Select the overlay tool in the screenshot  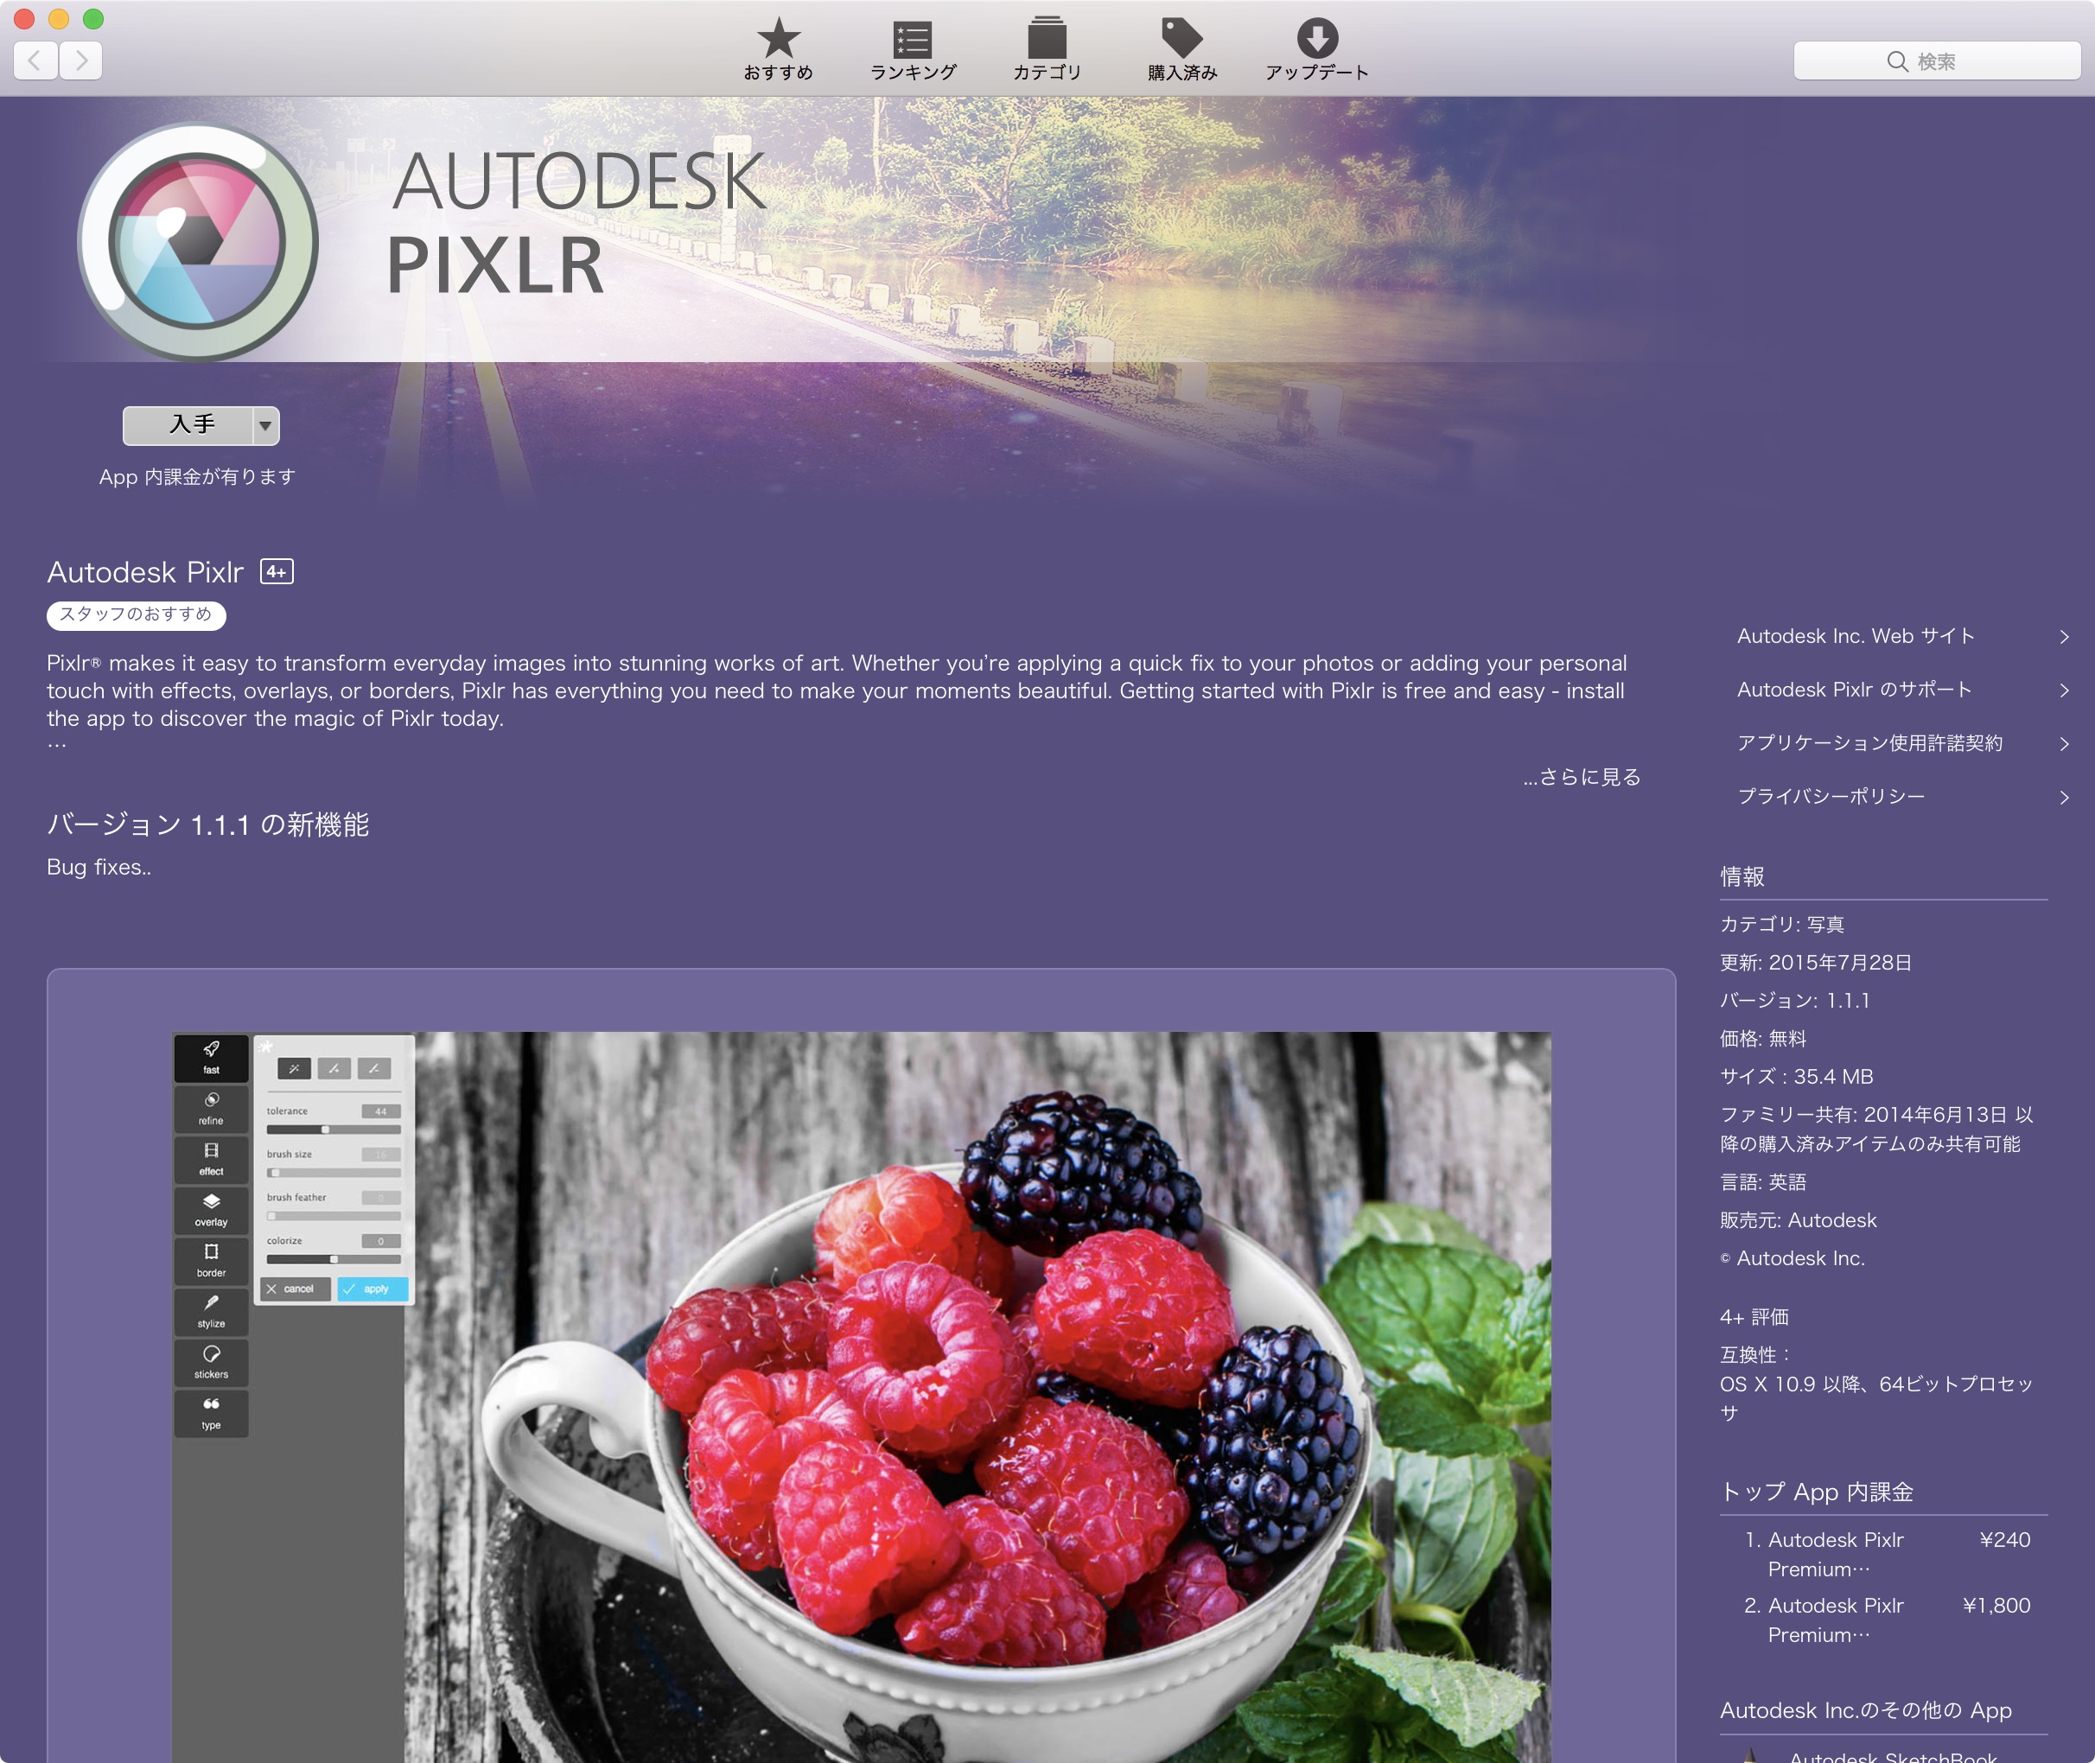click(x=211, y=1210)
